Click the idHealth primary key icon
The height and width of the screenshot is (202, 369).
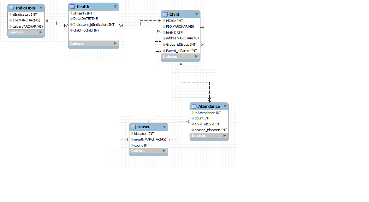point(71,13)
